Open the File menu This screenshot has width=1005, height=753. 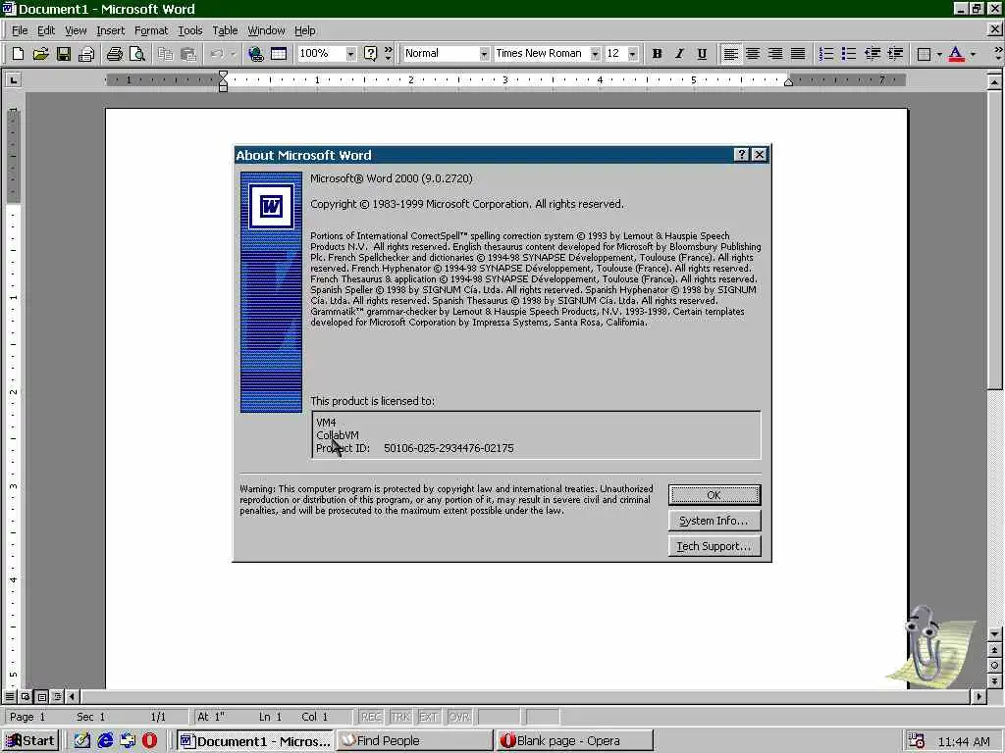[x=20, y=30]
